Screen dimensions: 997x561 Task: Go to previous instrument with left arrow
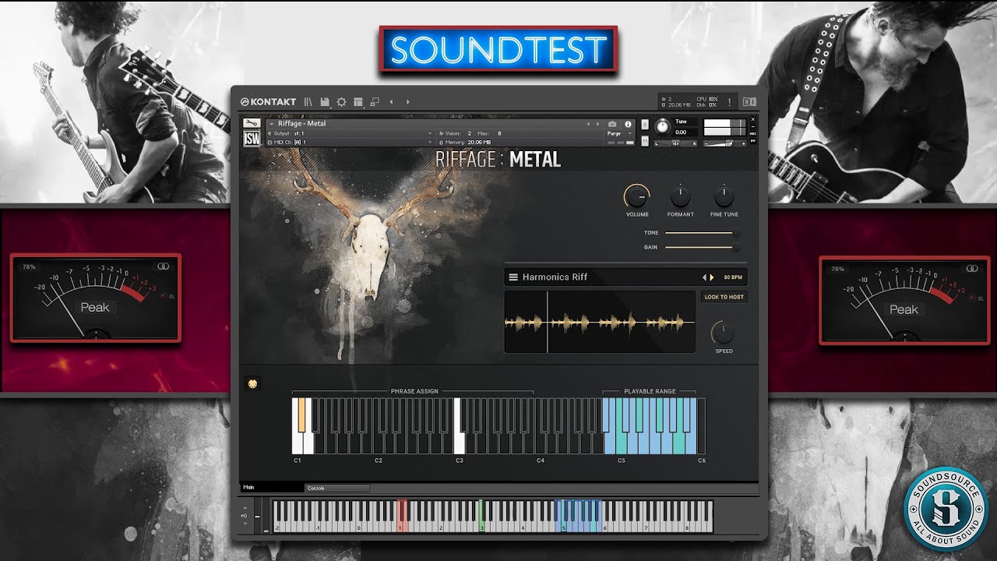pyautogui.click(x=391, y=102)
